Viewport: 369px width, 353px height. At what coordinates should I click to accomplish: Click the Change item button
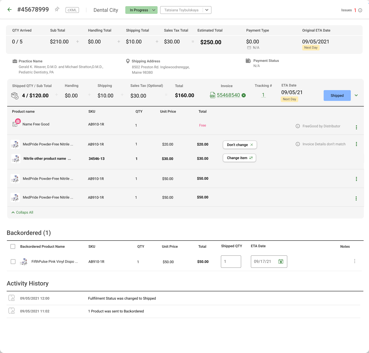tap(239, 158)
